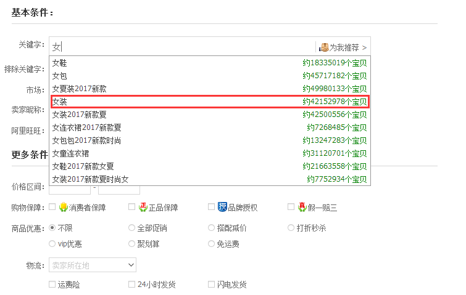Click the 消费者保障 yellow shield icon
Viewport: 466px width, 295px height.
(63, 208)
